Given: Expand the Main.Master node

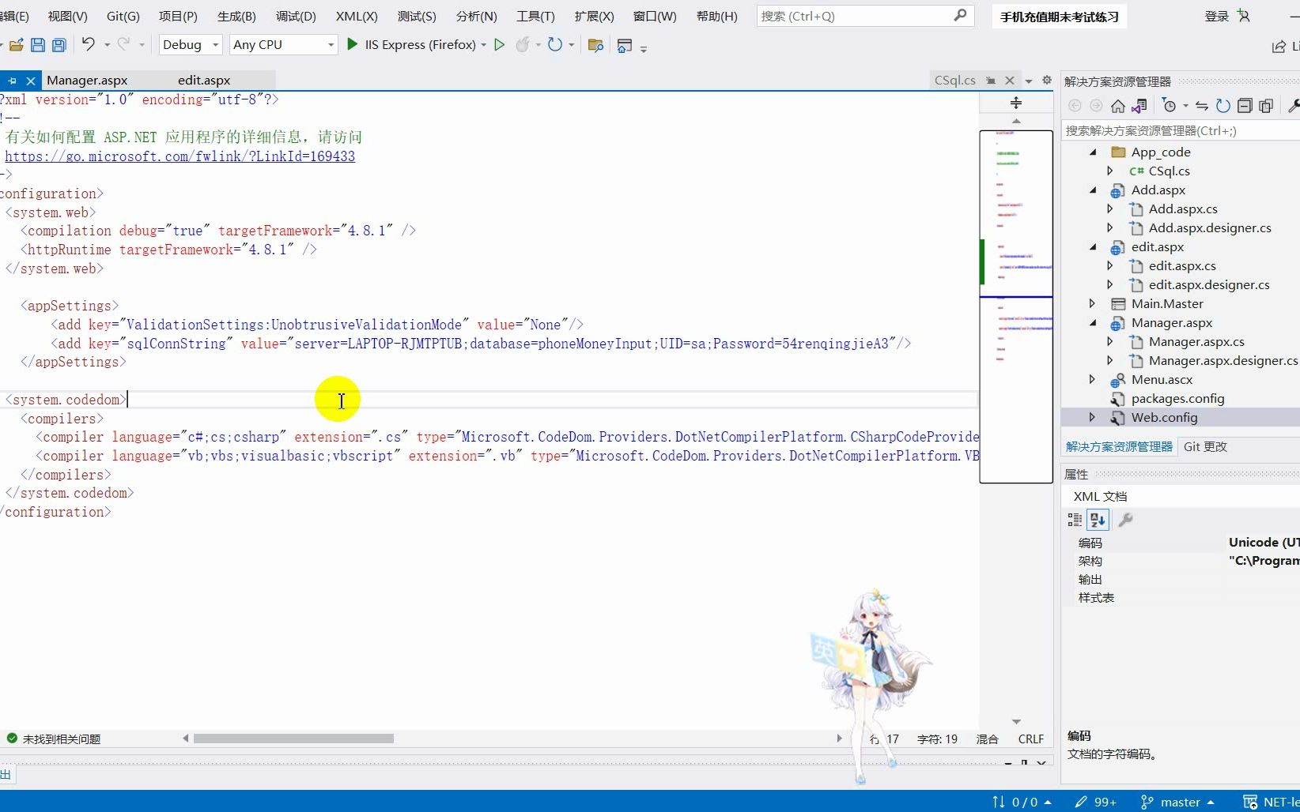Looking at the screenshot, I should 1093,303.
